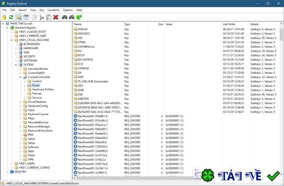Click the vertical scrollbar thumb of values list
The width and height of the screenshot is (284, 186).
281,34
